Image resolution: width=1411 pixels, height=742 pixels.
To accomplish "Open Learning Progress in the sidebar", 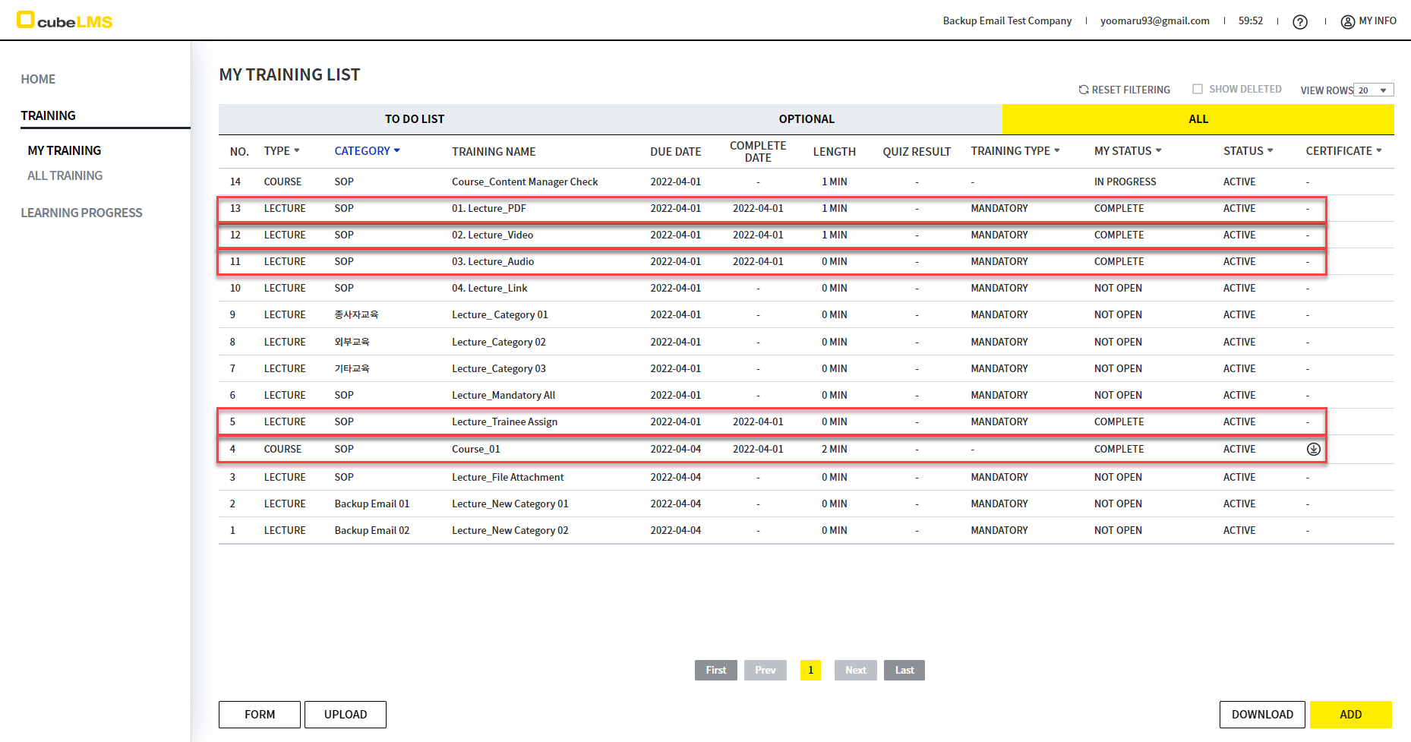I will point(81,213).
